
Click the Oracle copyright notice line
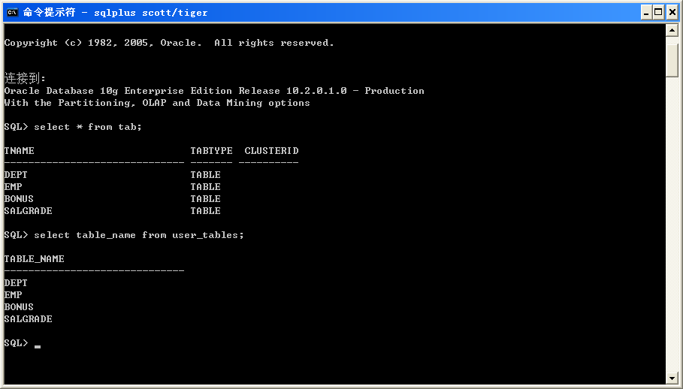click(x=169, y=43)
